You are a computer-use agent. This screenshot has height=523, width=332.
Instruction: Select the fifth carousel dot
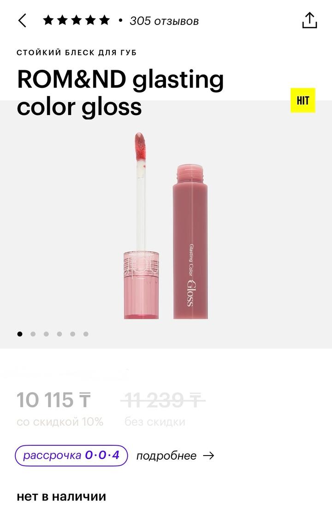click(x=72, y=334)
